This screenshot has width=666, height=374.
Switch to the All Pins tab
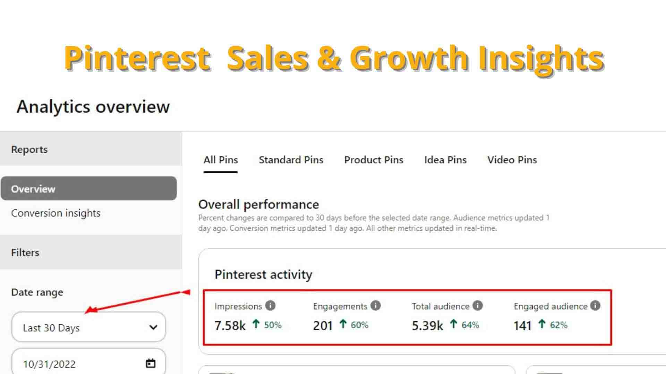point(221,160)
